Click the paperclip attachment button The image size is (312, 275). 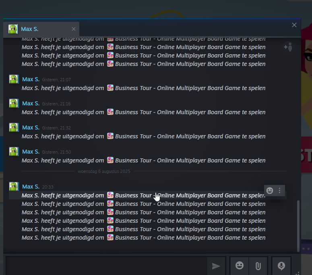point(258,266)
